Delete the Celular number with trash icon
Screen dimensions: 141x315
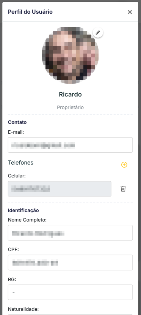(x=123, y=188)
